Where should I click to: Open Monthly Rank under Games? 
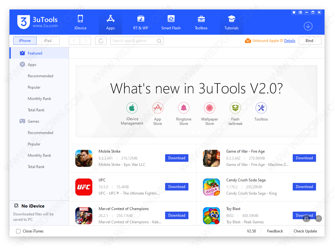39,155
